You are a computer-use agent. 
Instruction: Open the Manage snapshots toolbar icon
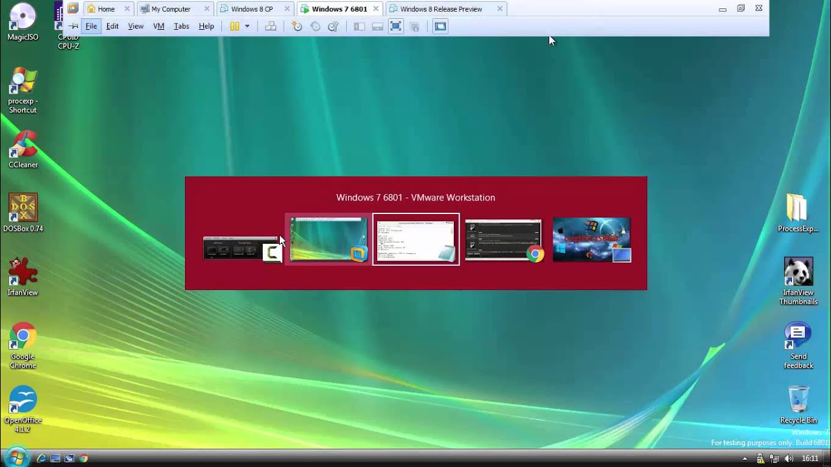click(x=333, y=27)
